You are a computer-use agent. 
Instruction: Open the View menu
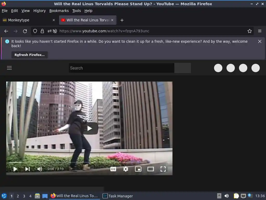point(26,11)
